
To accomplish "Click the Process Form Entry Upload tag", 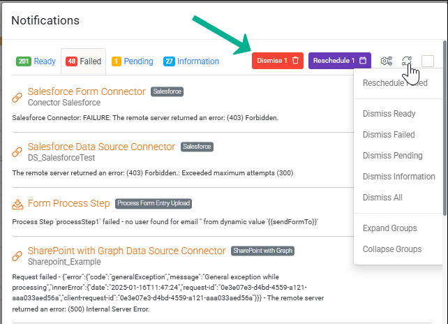I will [x=154, y=203].
